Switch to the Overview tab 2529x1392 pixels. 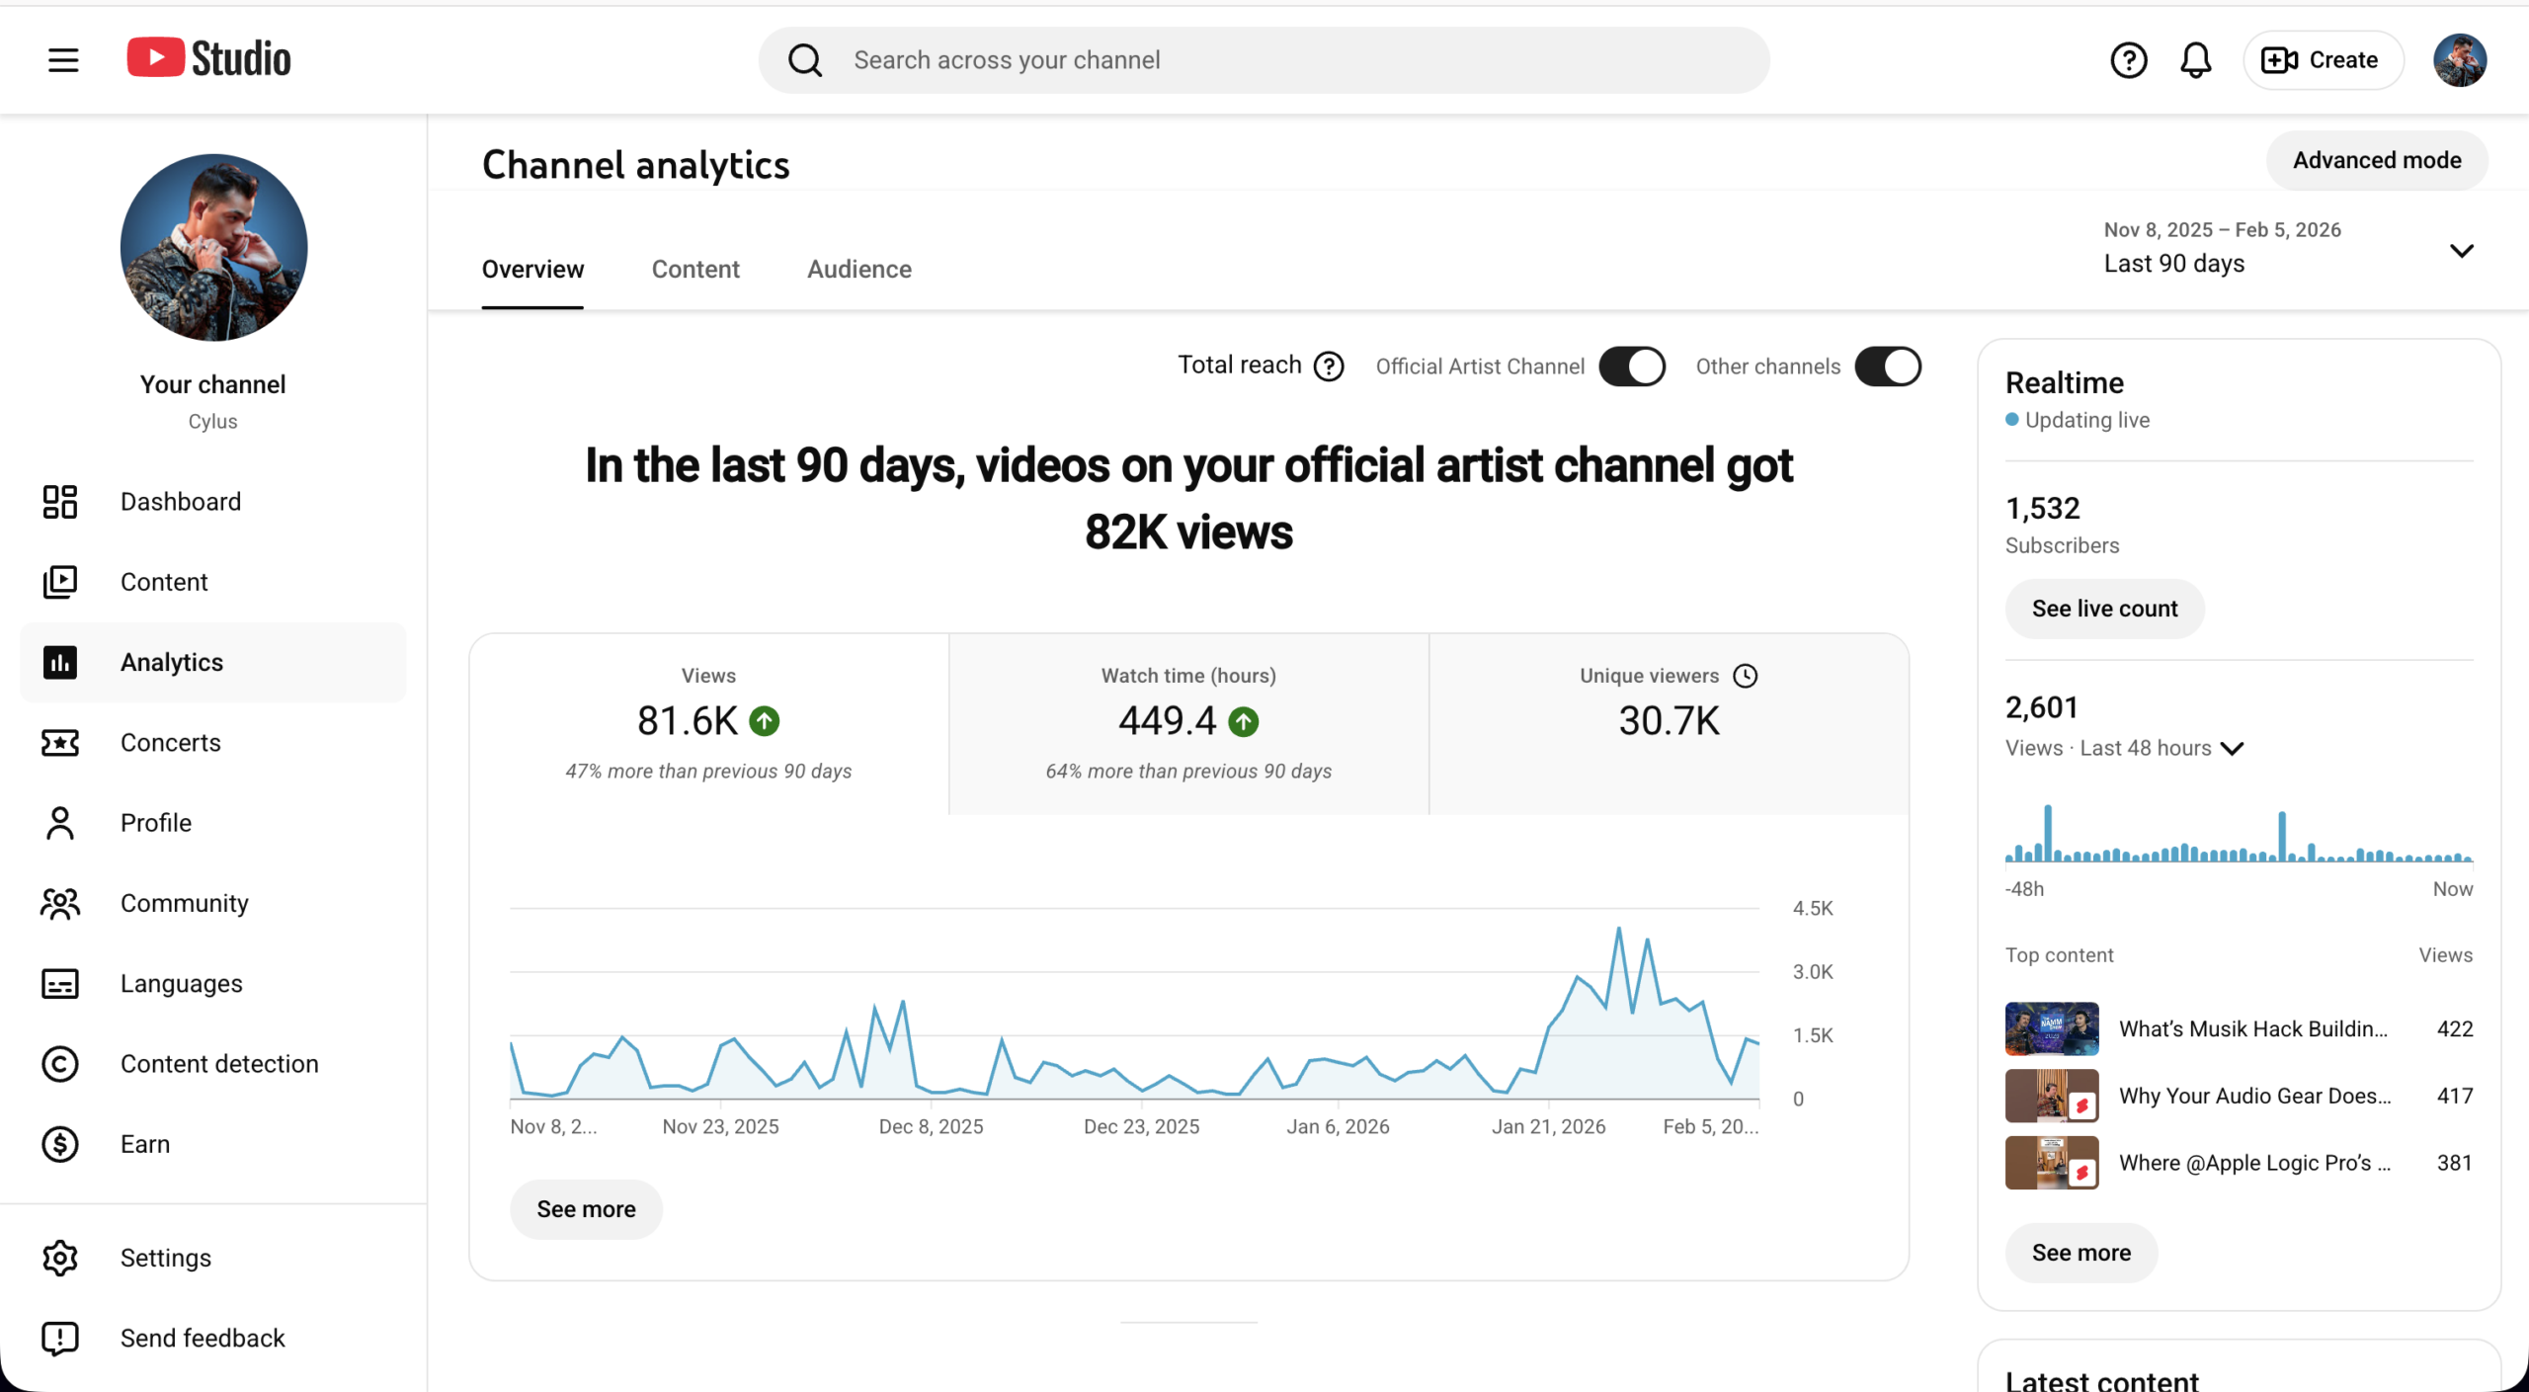click(532, 269)
